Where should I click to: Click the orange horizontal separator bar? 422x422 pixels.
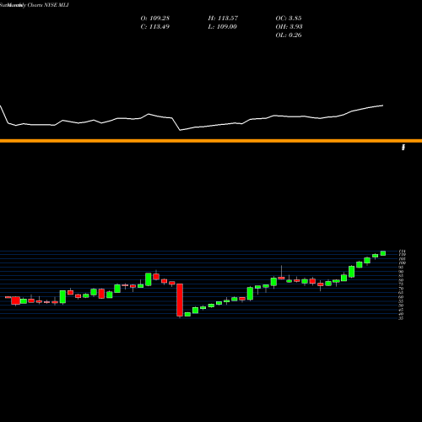pos(211,141)
